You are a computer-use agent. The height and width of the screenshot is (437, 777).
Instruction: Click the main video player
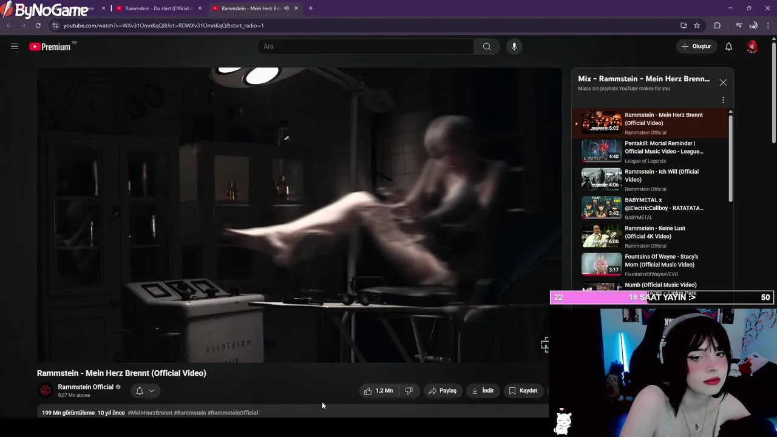(299, 215)
